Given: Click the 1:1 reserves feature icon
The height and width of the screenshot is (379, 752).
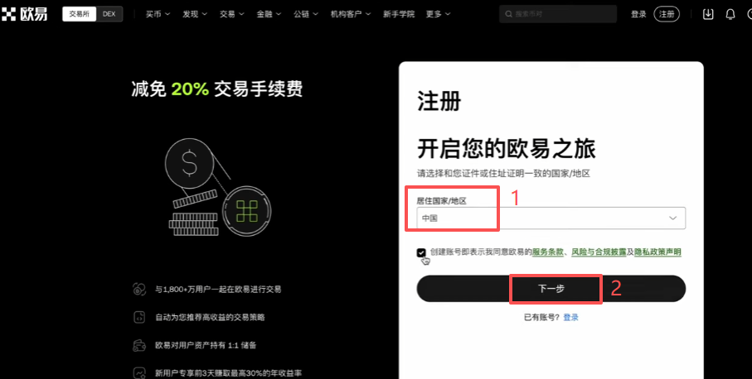Looking at the screenshot, I should click(x=139, y=345).
